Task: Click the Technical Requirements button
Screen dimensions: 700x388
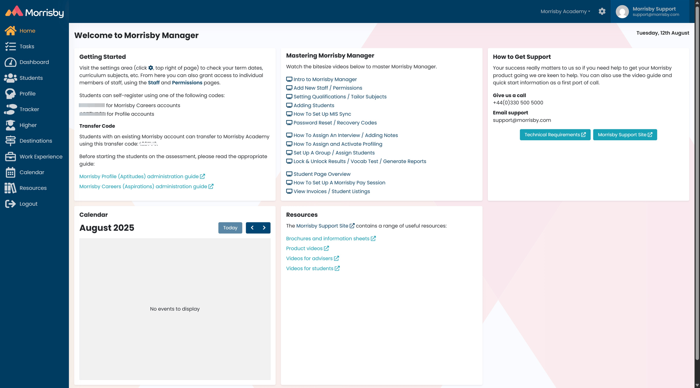Action: [x=555, y=135]
